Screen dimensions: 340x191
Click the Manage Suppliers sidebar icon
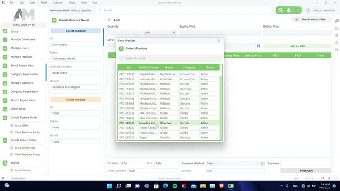[5, 83]
